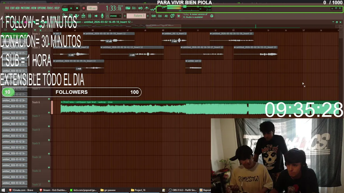Open the mixer with the faders icon

click(x=89, y=16)
